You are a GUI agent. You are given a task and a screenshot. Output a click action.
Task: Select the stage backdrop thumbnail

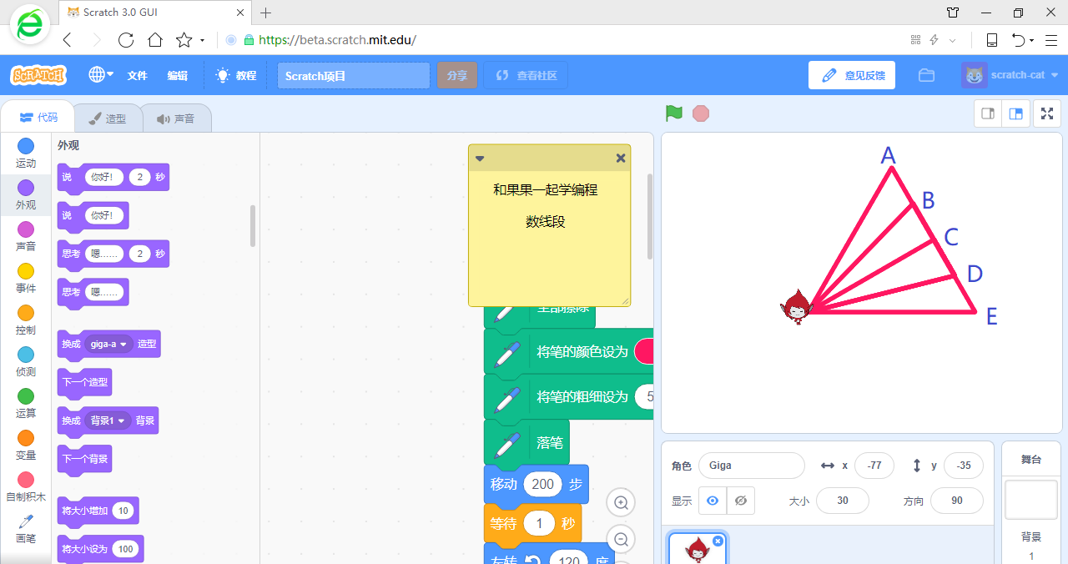(1030, 499)
